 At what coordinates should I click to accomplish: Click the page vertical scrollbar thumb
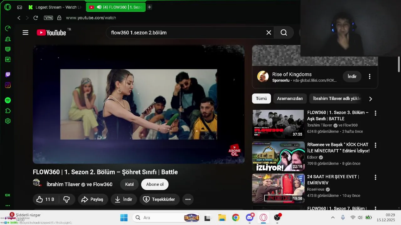(399, 64)
